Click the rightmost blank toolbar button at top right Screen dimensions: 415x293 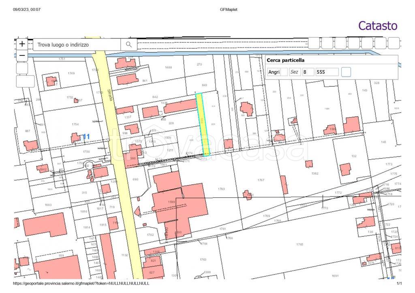coord(394,43)
